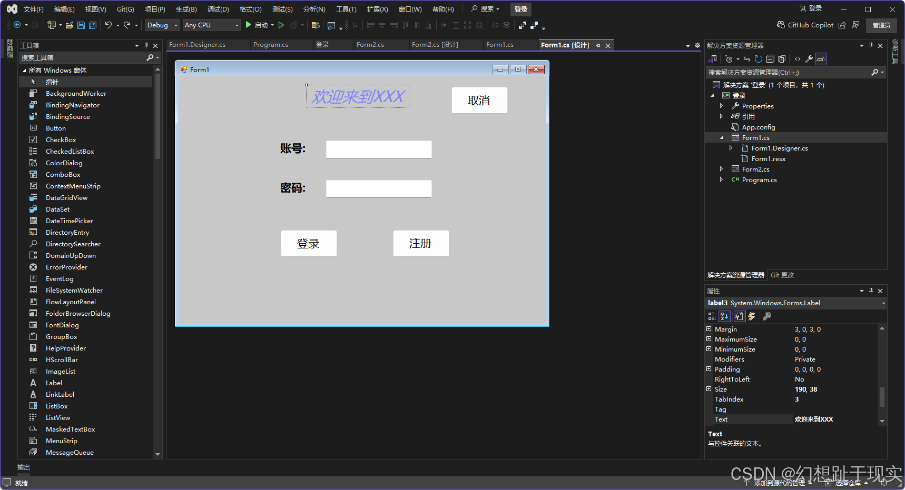Click the Solution Explorer home view-switch icon
The image size is (905, 490).
(713, 59)
